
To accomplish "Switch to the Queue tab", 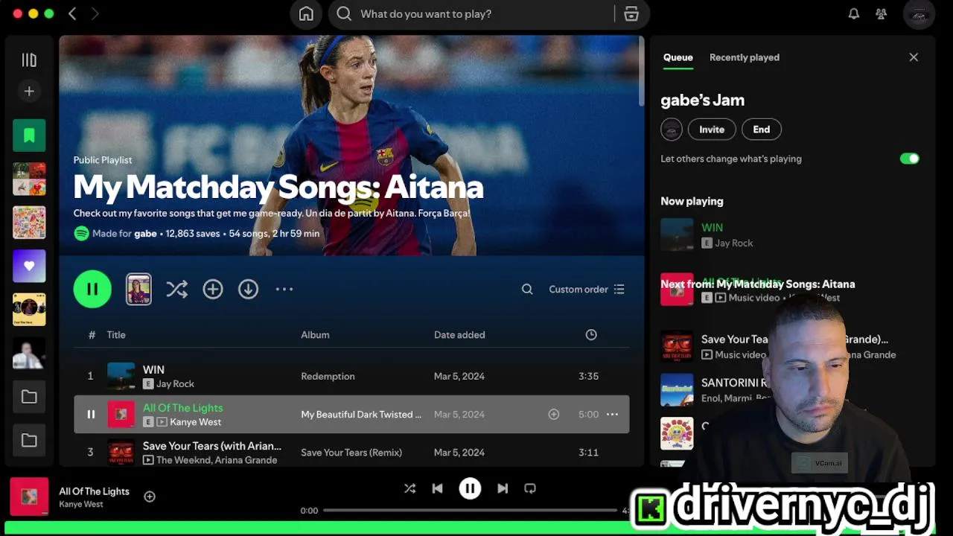I will coord(678,57).
